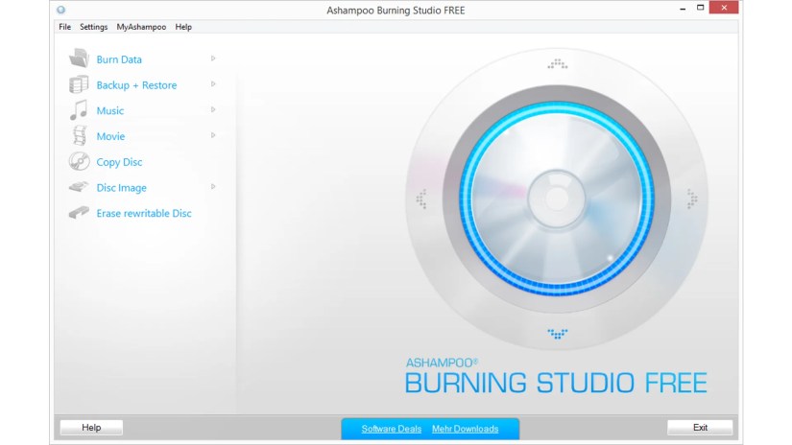Click the blue dotted arrow below the disc
This screenshot has height=445, width=792.
[x=557, y=334]
